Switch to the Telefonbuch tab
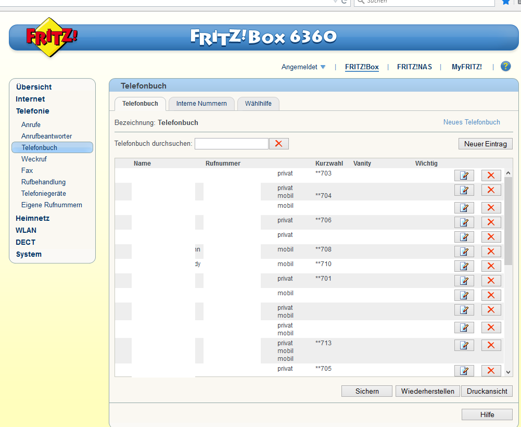 pos(140,104)
